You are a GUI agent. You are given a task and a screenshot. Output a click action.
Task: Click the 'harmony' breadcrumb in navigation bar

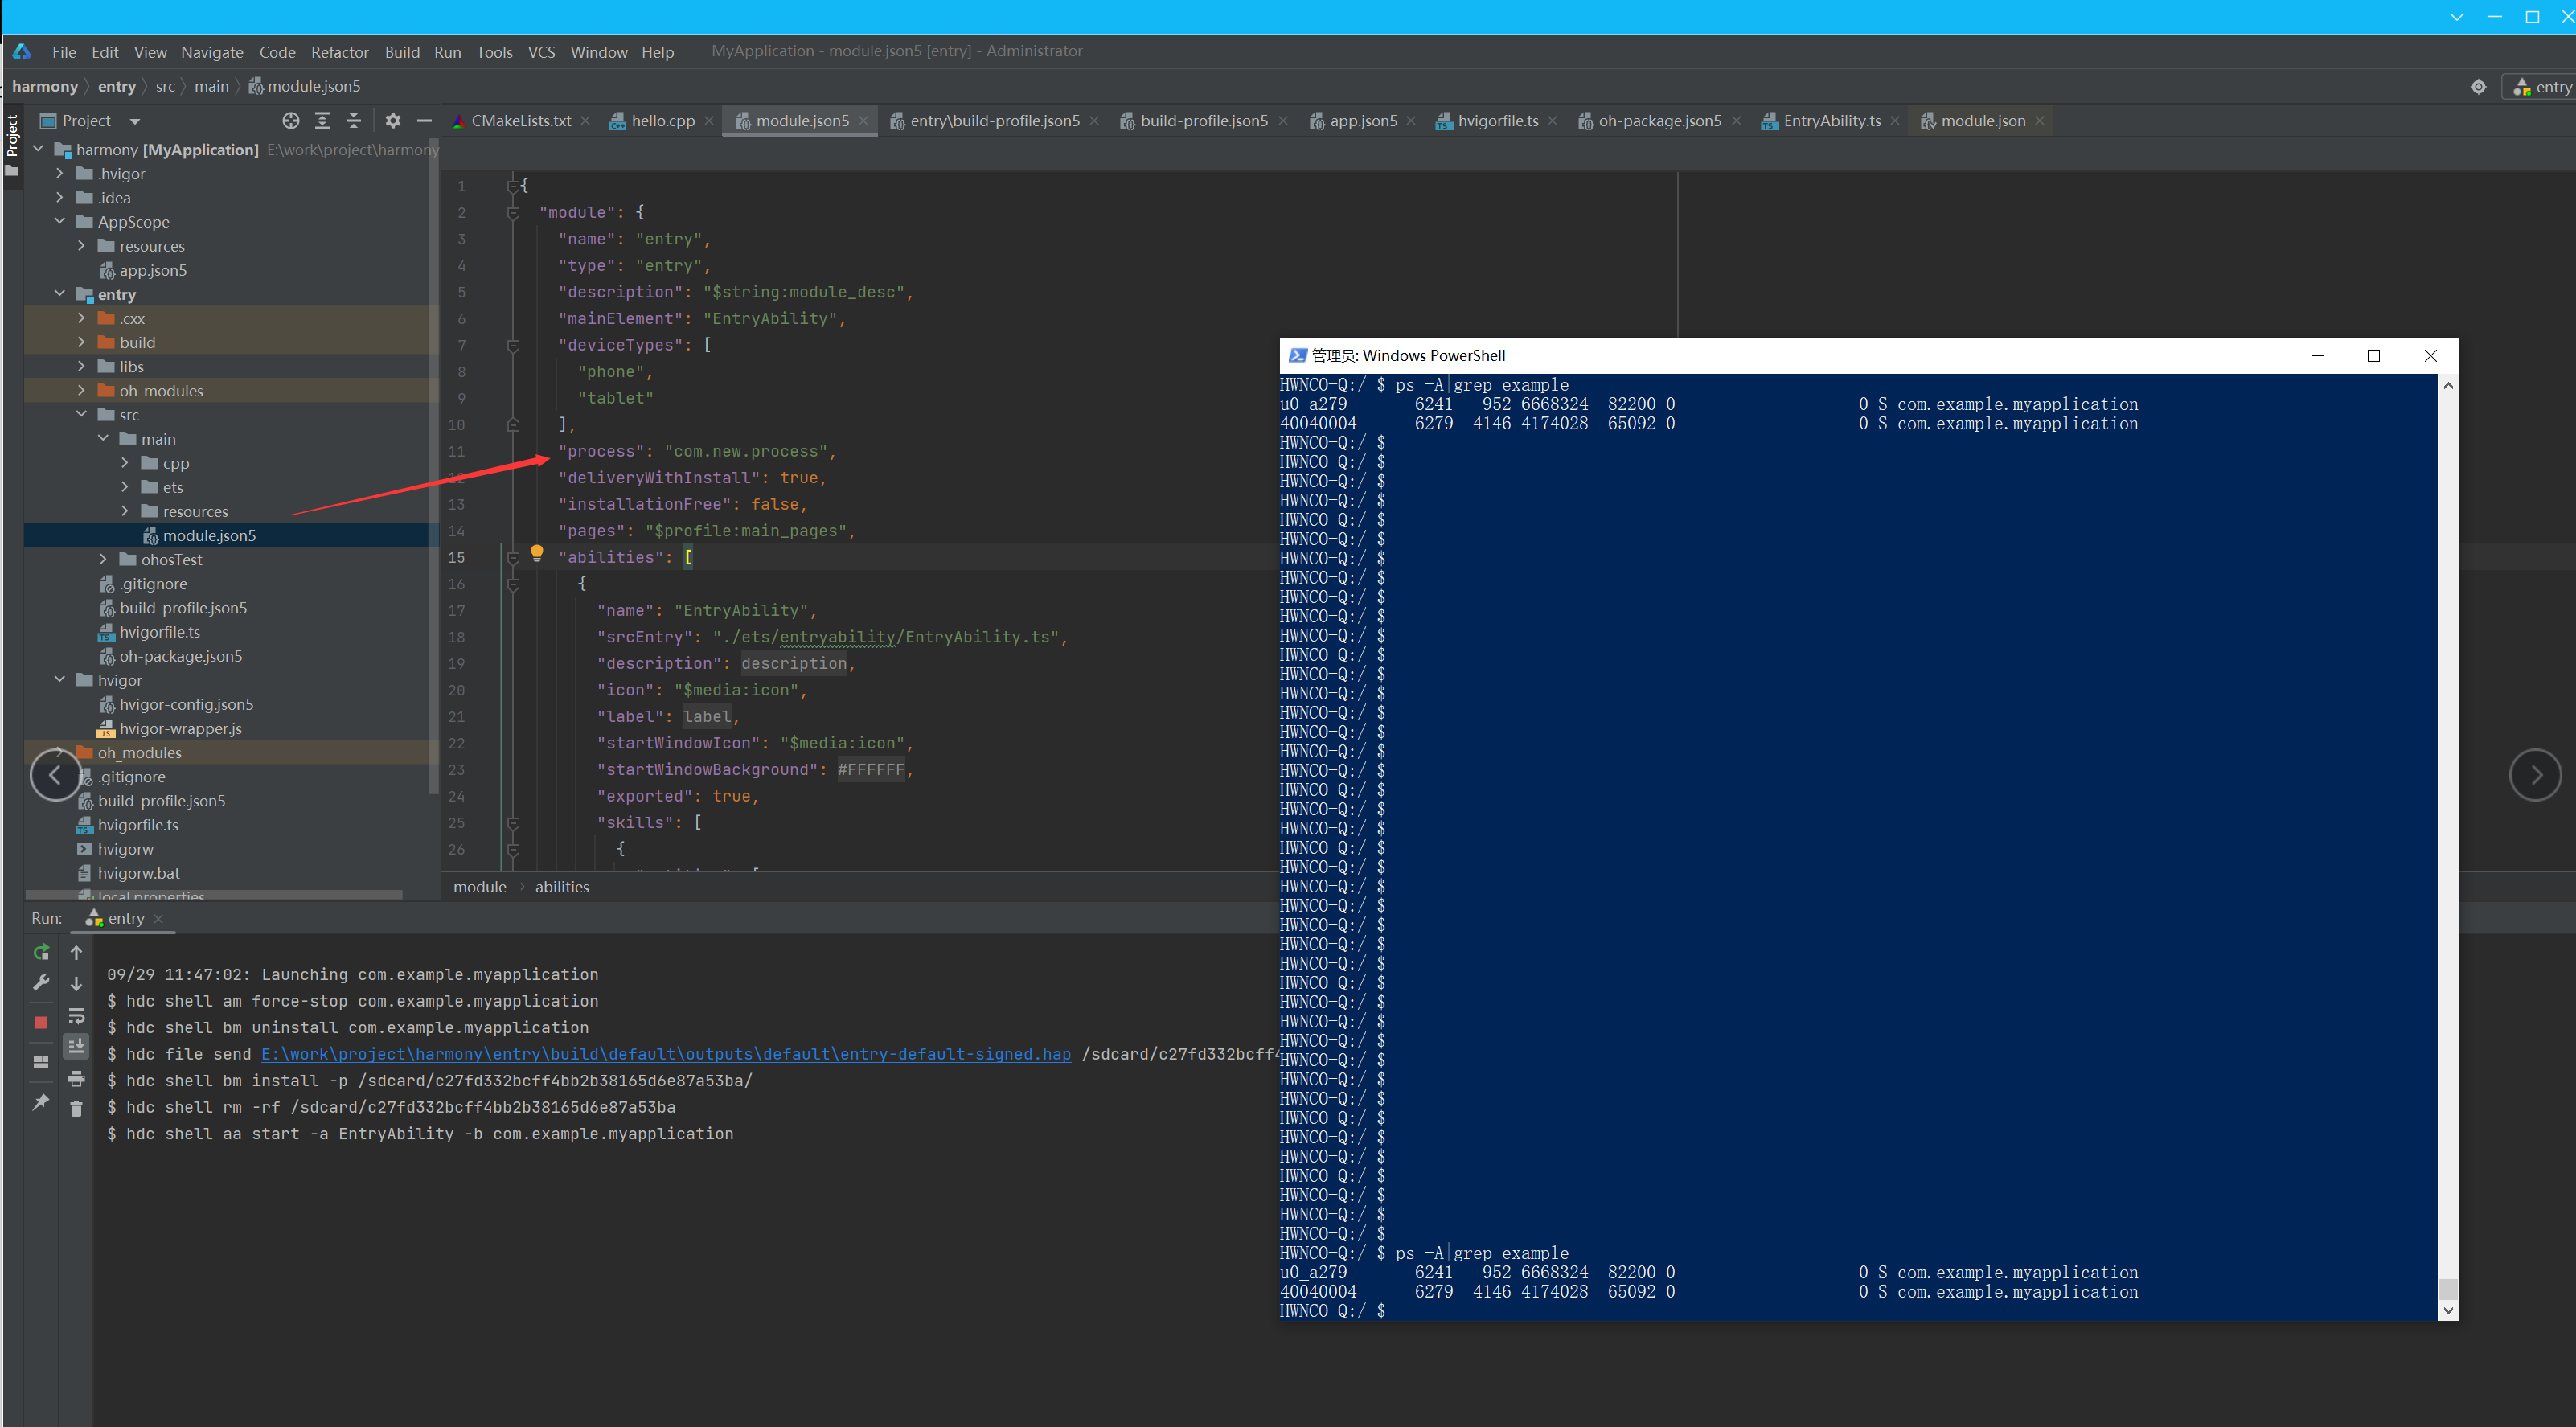[44, 86]
